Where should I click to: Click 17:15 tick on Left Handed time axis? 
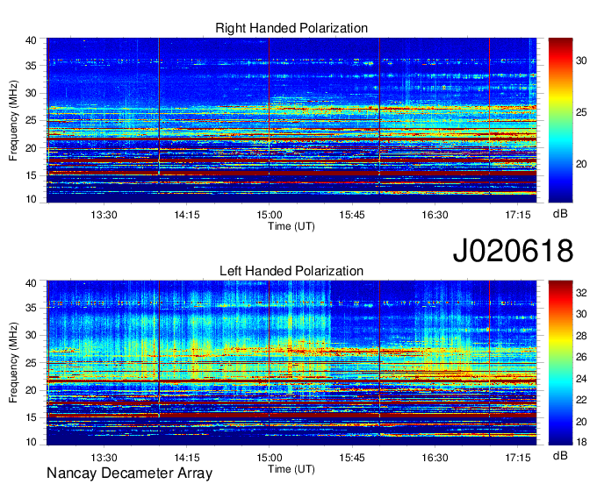coord(518,458)
